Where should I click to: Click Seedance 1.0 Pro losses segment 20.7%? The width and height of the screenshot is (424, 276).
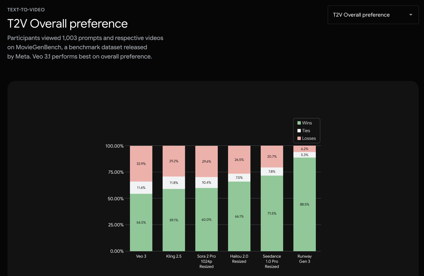pos(272,156)
